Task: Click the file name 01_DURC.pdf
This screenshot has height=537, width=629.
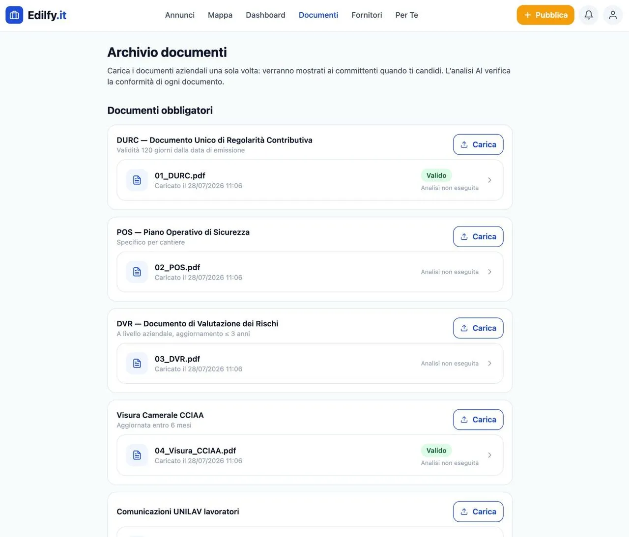Action: point(180,175)
